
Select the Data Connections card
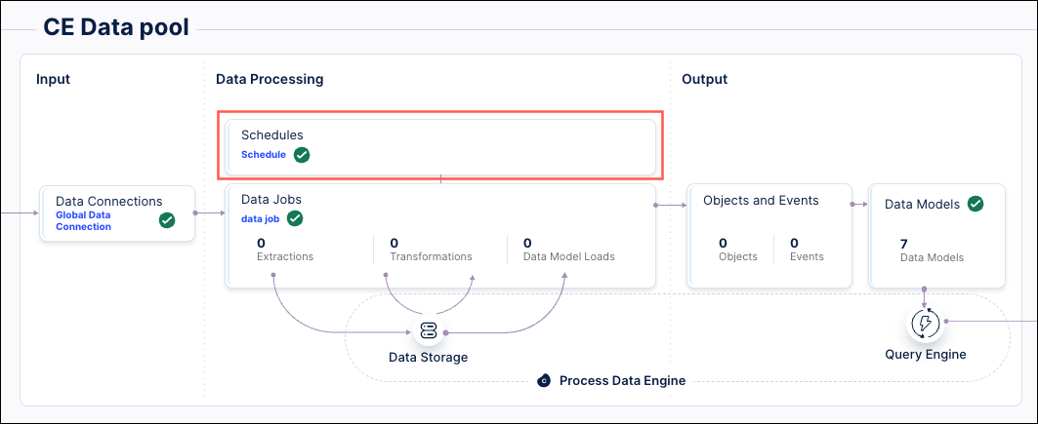tap(117, 212)
